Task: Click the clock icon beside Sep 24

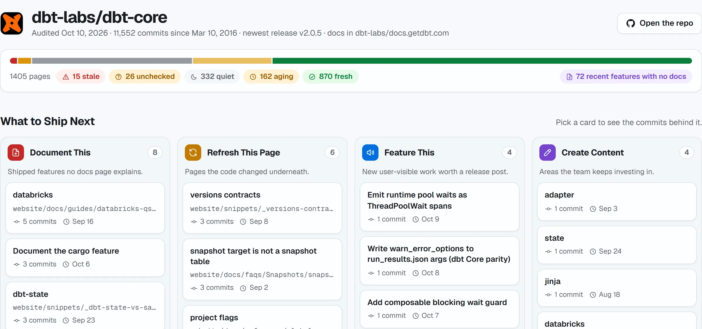Action: (x=593, y=252)
